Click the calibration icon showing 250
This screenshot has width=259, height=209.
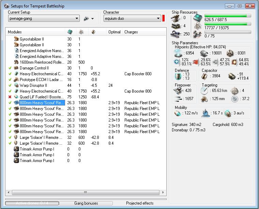(x=176, y=34)
